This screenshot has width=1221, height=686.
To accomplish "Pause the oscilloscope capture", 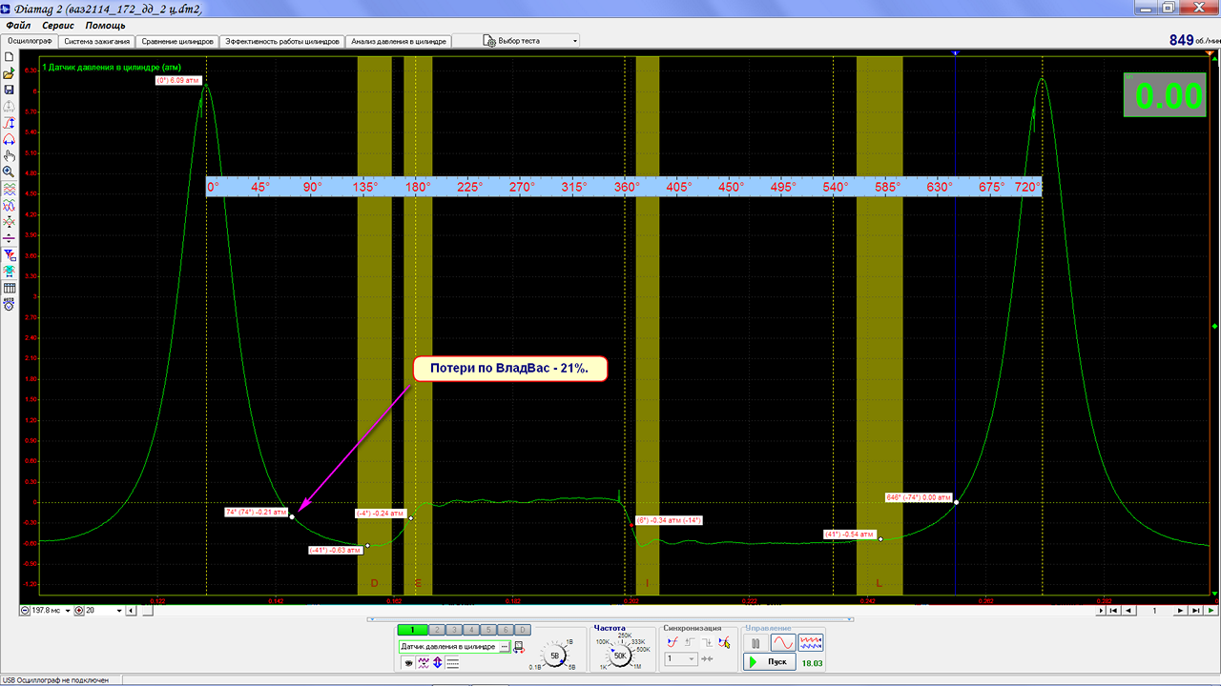I will coord(755,643).
